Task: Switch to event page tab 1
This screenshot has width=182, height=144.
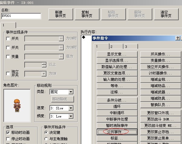Action: pos(8,25)
